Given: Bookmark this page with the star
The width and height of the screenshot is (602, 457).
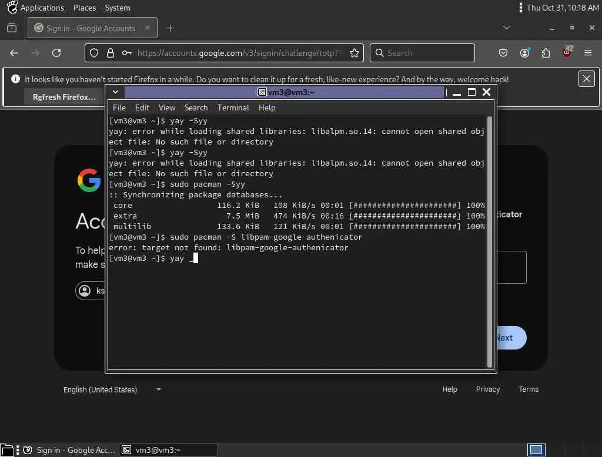Looking at the screenshot, I should point(354,53).
